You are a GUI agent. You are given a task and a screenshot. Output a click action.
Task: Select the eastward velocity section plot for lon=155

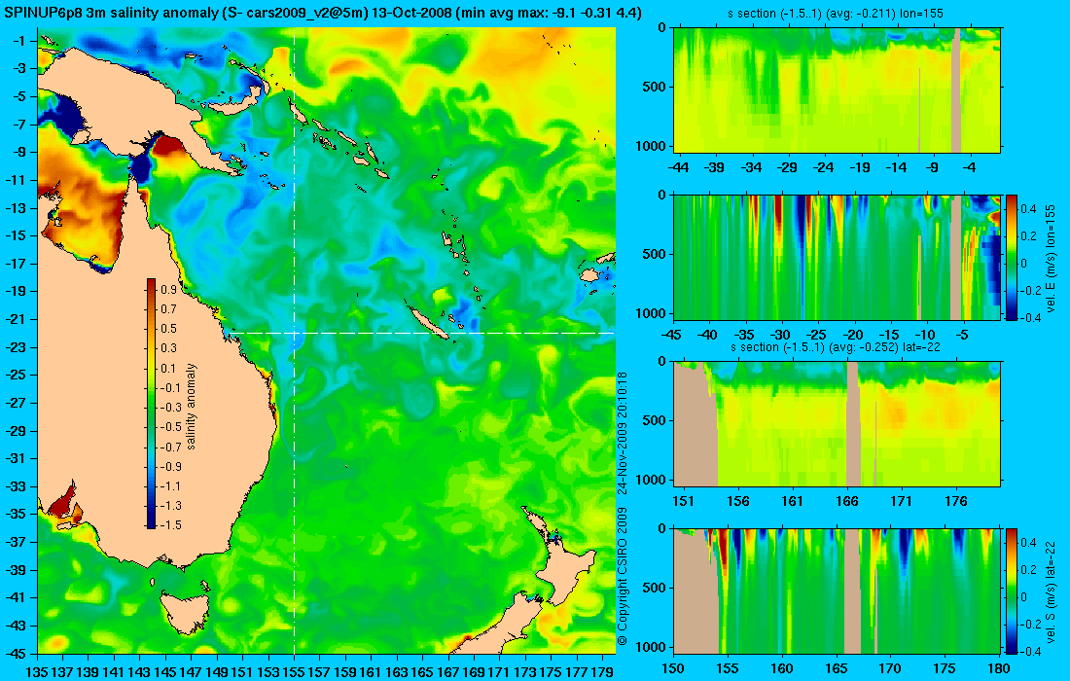pos(838,257)
